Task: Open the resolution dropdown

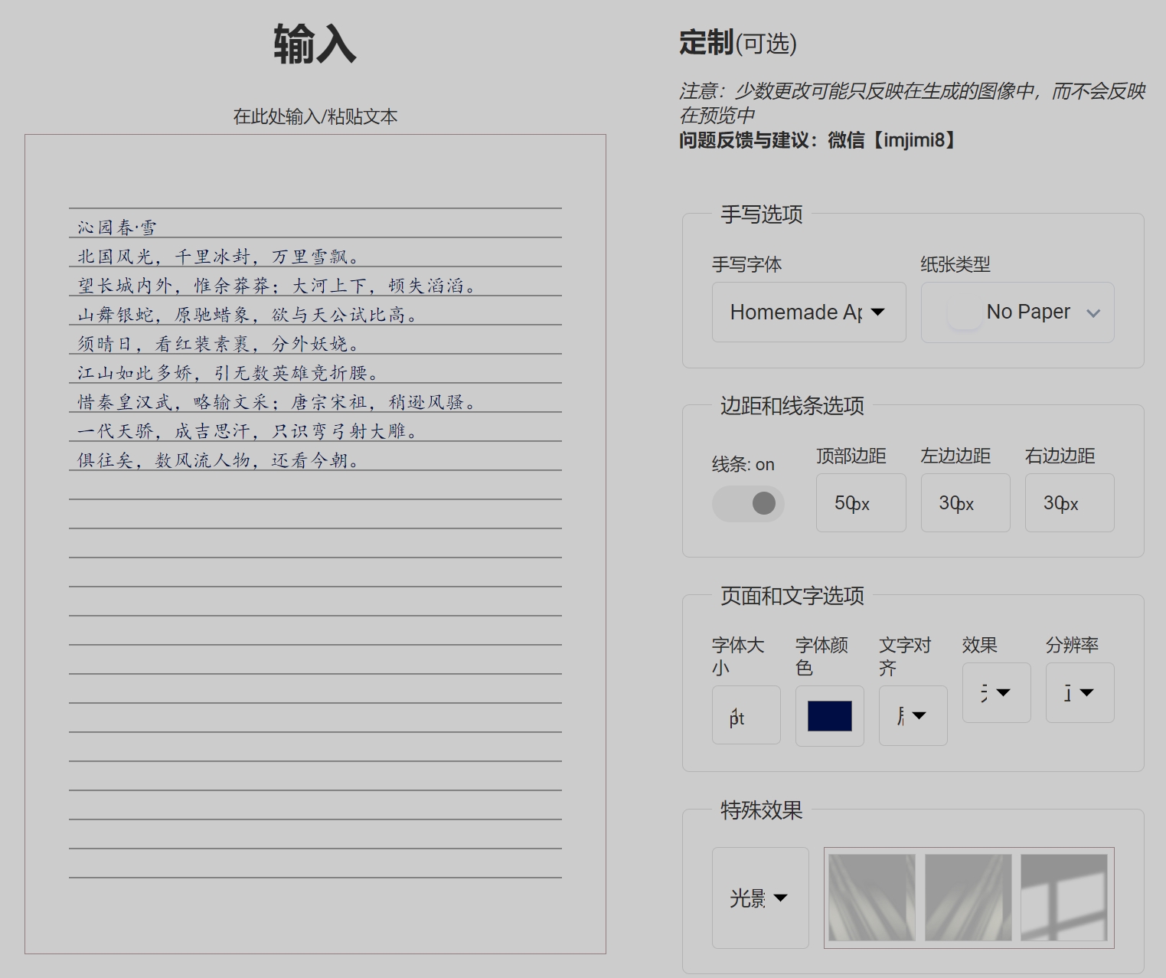Action: [1080, 692]
